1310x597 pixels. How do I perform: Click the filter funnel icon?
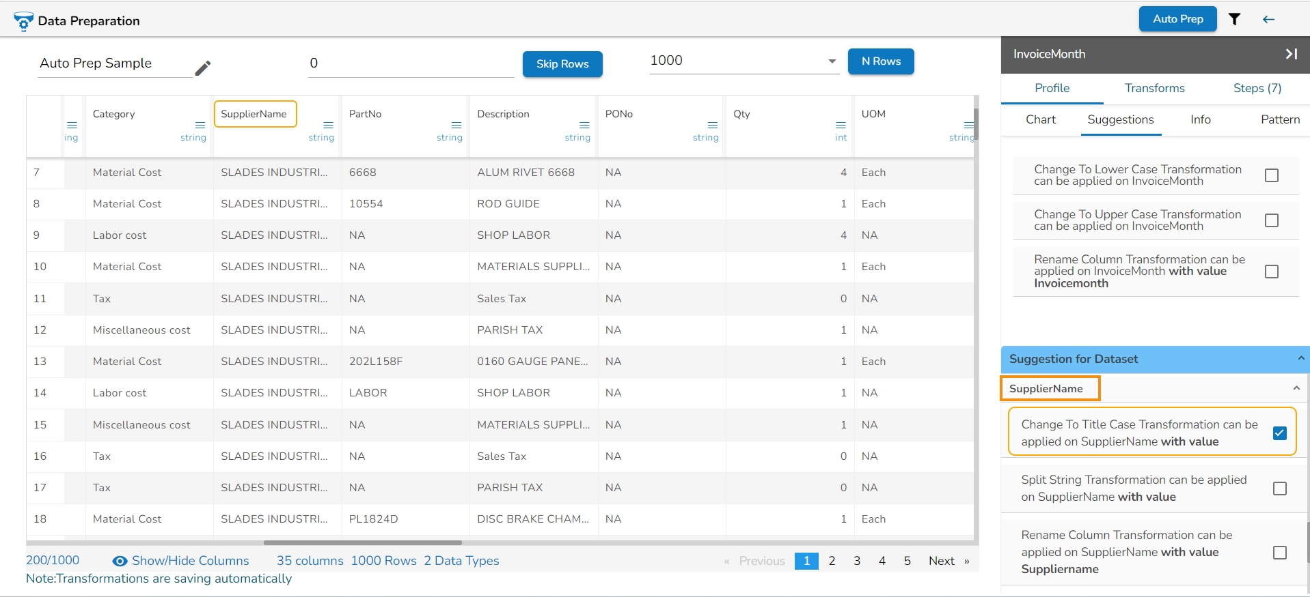(x=1234, y=19)
